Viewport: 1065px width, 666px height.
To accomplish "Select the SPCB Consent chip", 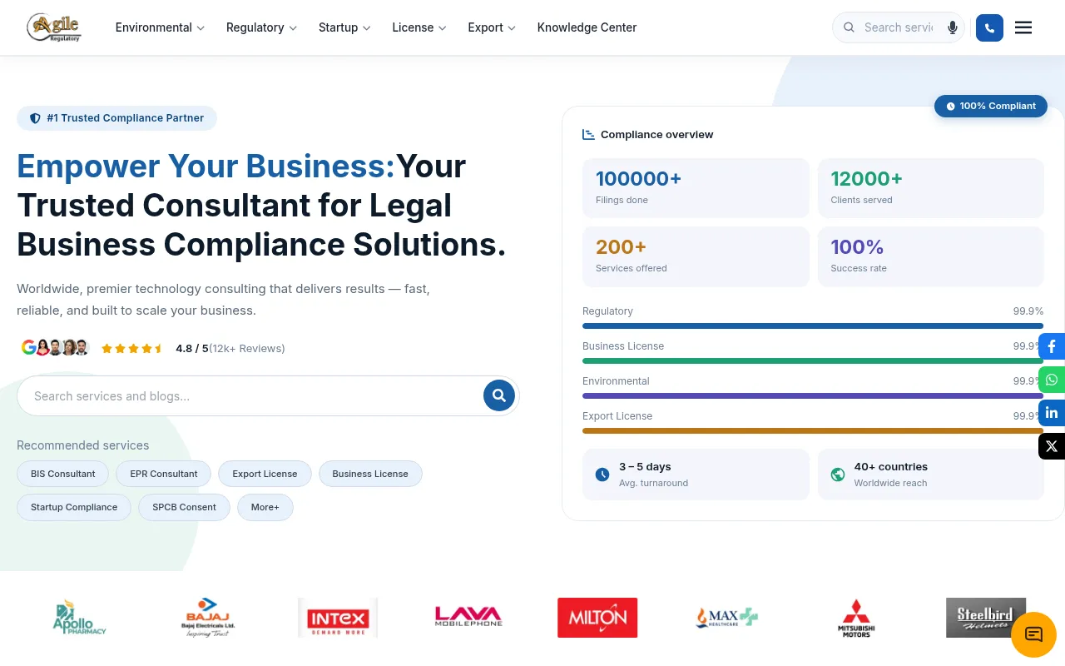I will point(184,507).
